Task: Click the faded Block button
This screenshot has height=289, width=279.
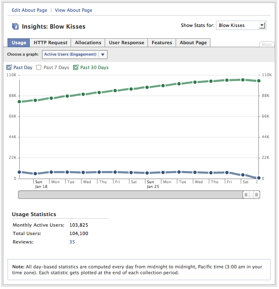Action: point(267,44)
